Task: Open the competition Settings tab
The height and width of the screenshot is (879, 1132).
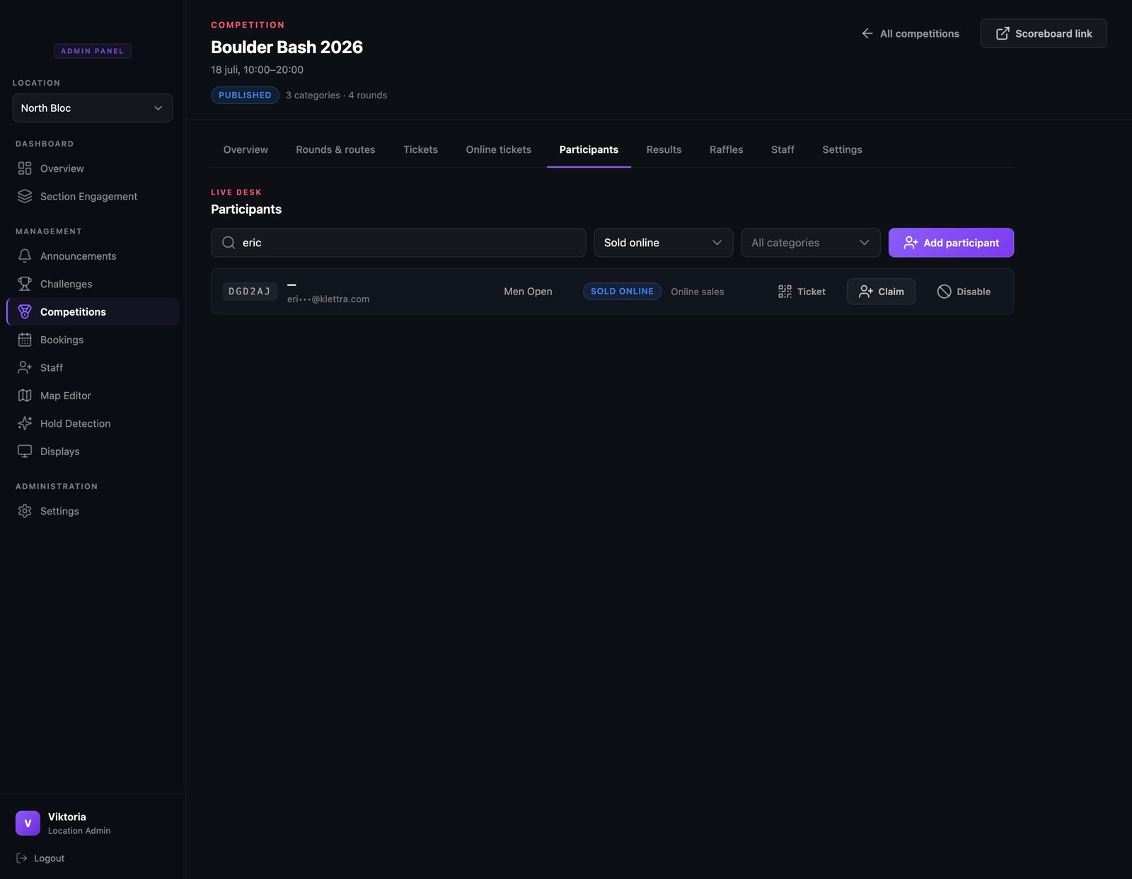Action: (x=842, y=149)
